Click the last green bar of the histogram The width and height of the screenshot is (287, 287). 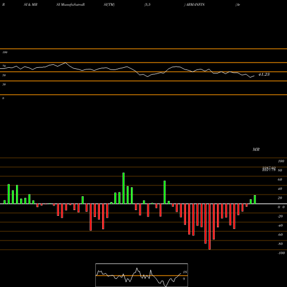pyautogui.click(x=255, y=200)
